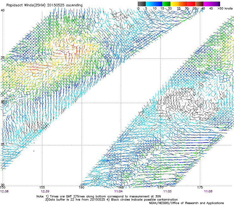This screenshot has width=234, height=205.
Task: Click longitude axis label '155'
Action: point(42,187)
